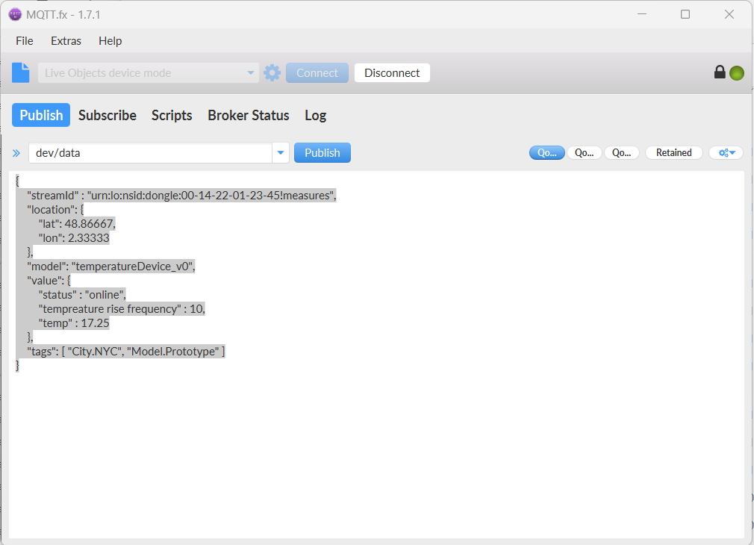Open the new connection profile file icon
The height and width of the screenshot is (545, 754).
21,72
